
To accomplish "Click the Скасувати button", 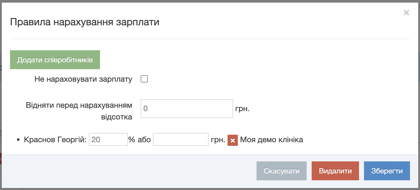I will pyautogui.click(x=282, y=171).
